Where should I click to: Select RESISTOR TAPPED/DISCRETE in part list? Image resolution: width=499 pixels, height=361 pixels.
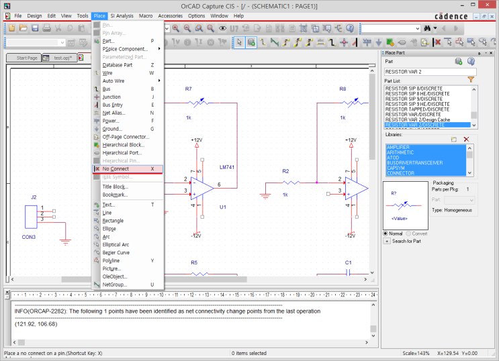tap(417, 109)
